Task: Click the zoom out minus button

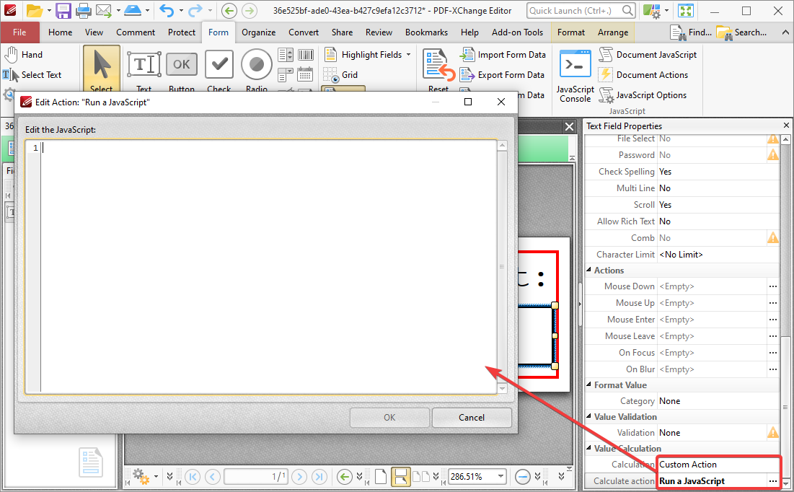Action: 522,476
